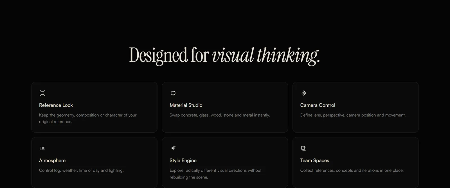
Task: Open the Reference Lock heading
Action: pos(56,105)
